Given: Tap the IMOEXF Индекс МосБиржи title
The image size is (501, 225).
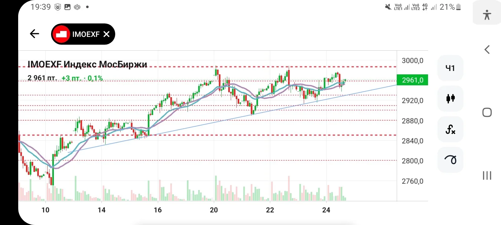Looking at the screenshot, I should coord(87,64).
